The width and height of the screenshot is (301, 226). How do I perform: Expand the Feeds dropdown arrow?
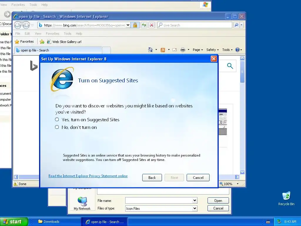(168, 50)
